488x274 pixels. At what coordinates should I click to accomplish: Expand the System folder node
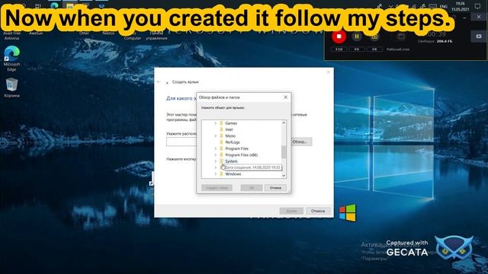tap(215, 161)
